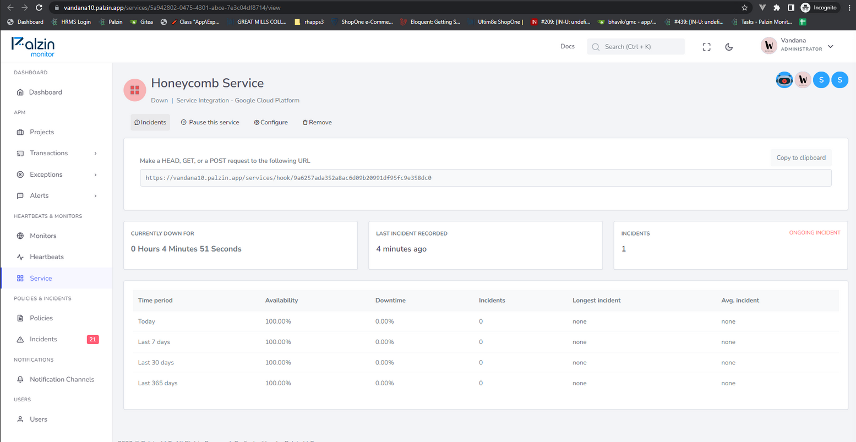Click the Alerts message icon

click(x=20, y=195)
